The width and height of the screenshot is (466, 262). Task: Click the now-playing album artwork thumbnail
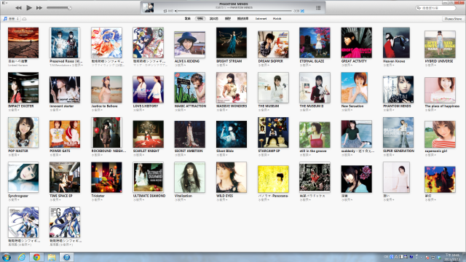(148, 8)
